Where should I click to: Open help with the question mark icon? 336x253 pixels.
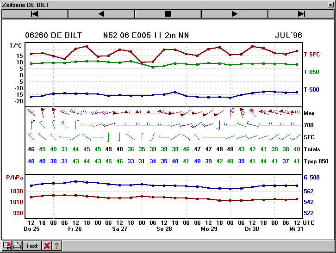coord(56,246)
